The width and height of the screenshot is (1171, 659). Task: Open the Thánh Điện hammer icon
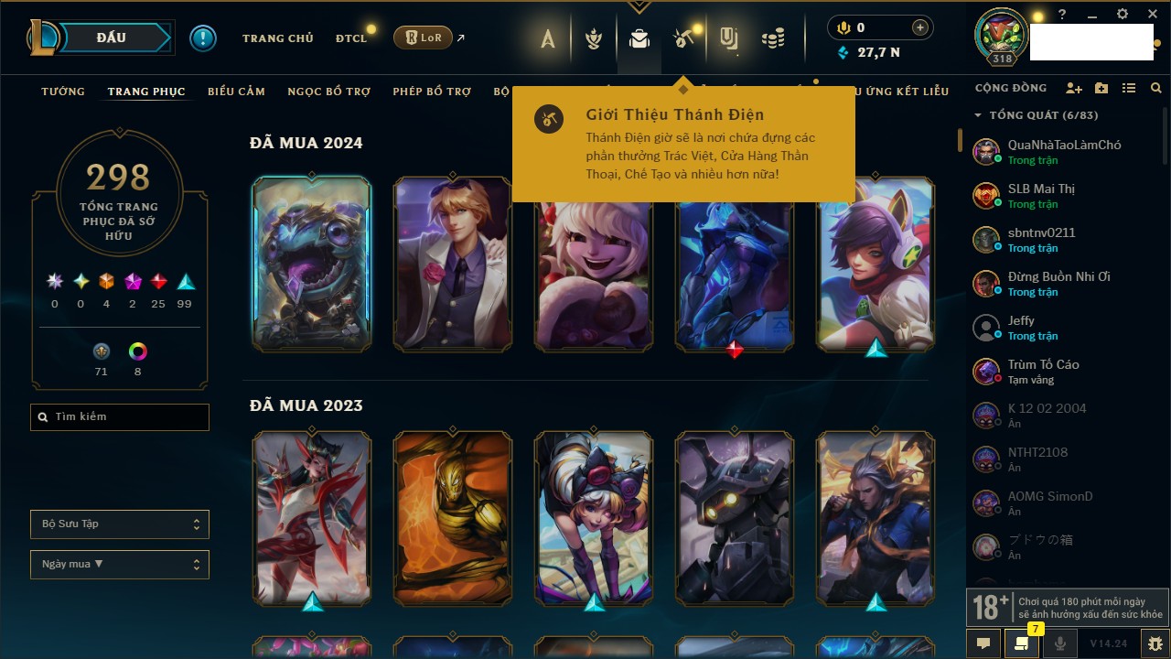(x=683, y=38)
